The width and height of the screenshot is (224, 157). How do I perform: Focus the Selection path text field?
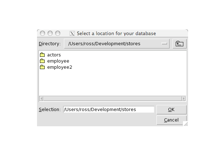coord(109,110)
